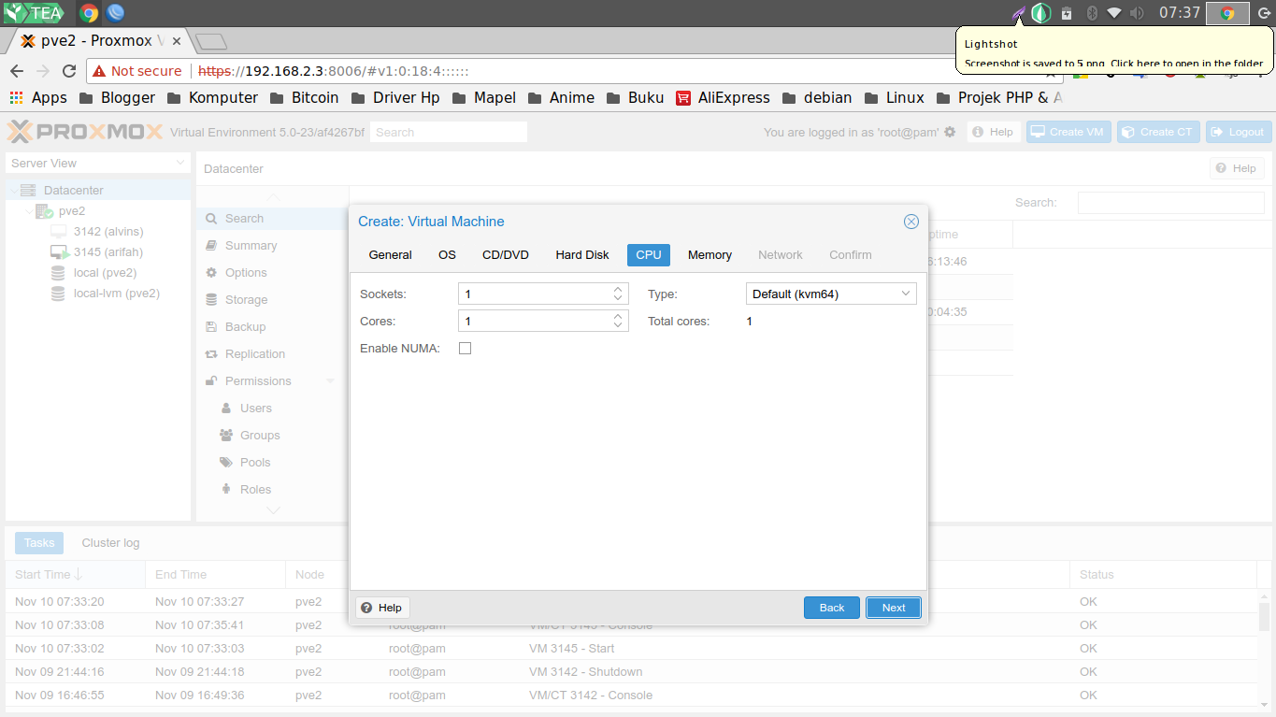This screenshot has width=1276, height=717.
Task: Open the Summary section
Action: click(x=271, y=245)
